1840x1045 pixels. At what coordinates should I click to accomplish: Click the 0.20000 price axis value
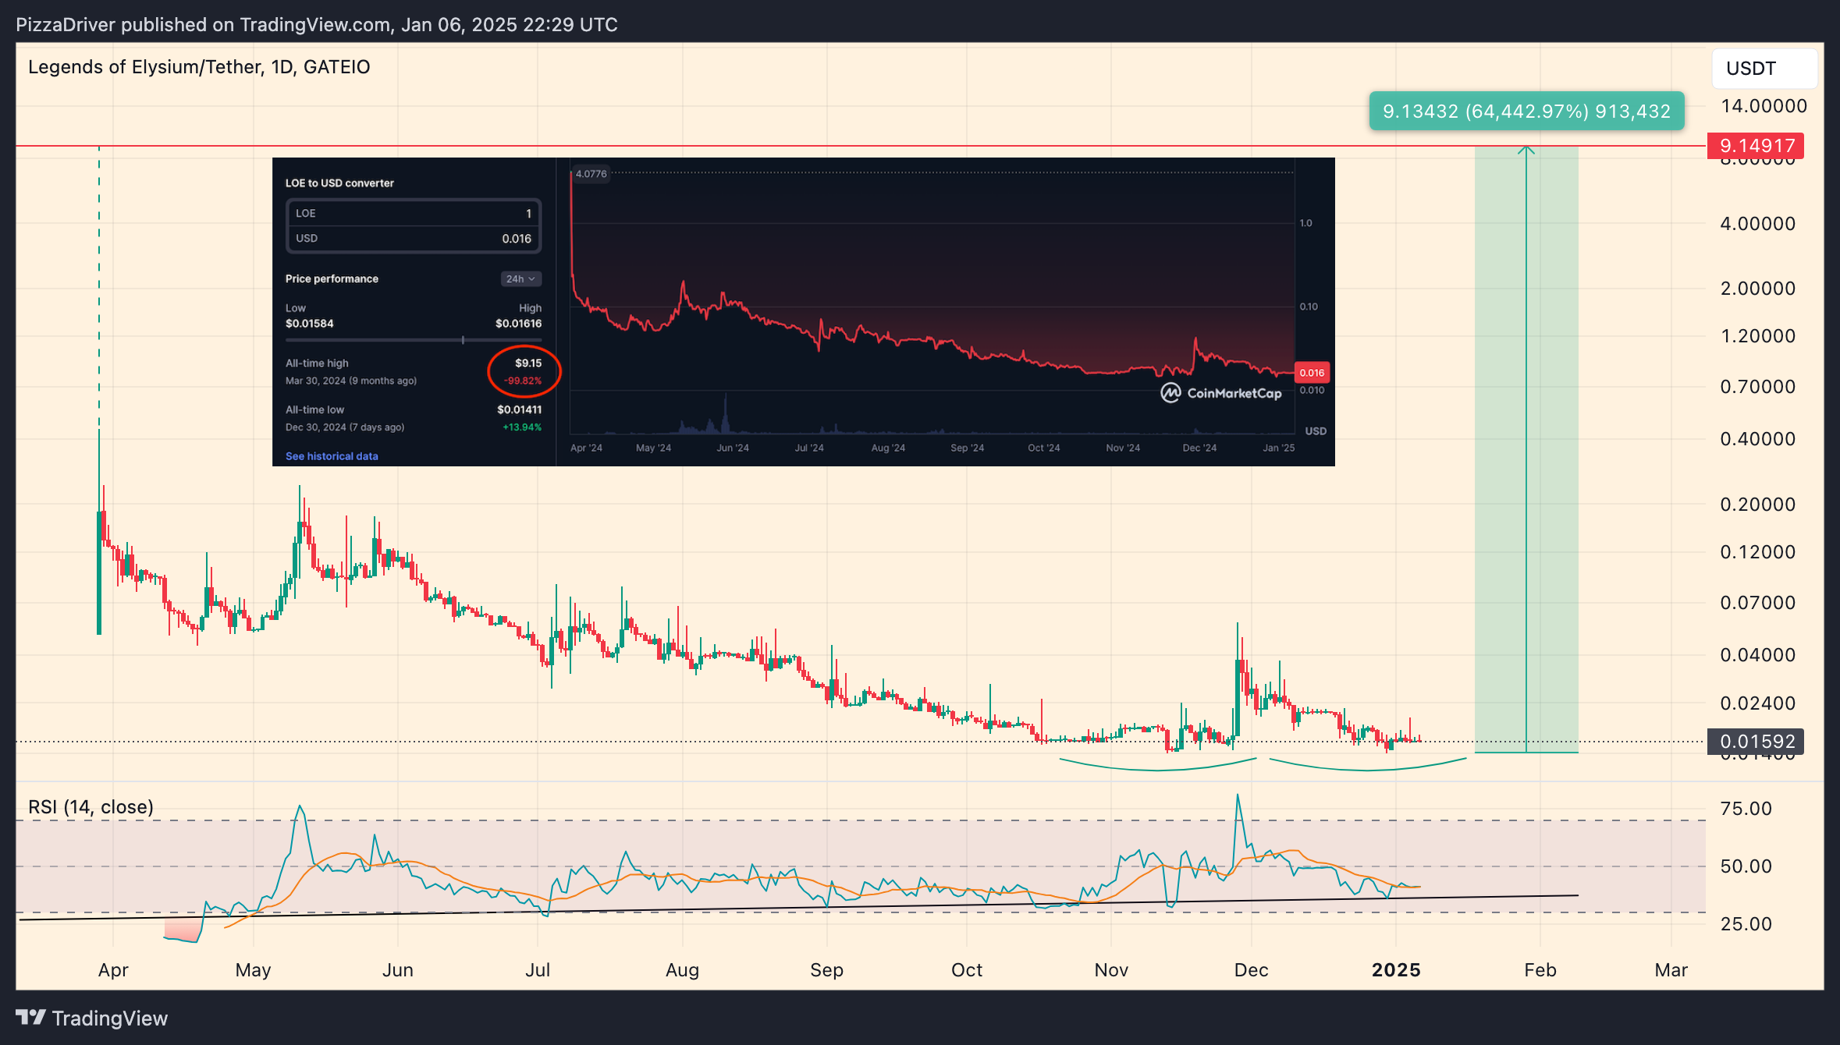click(1758, 505)
